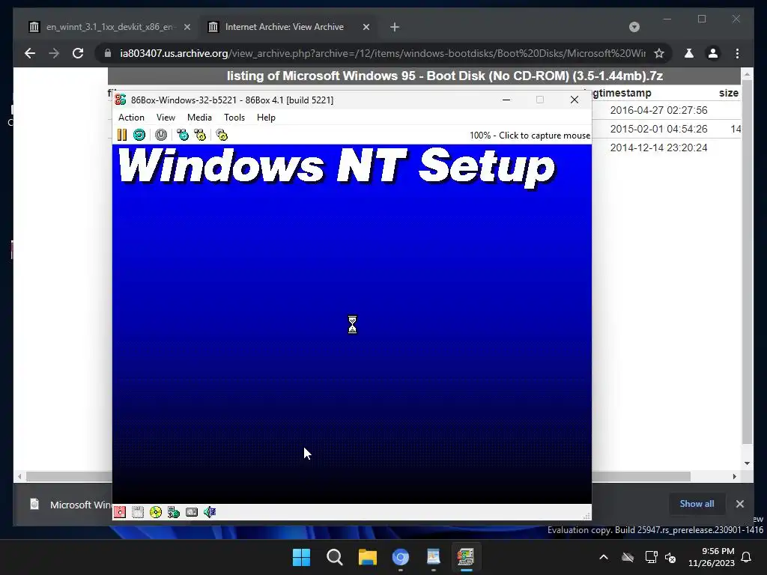Open the Chrome three-dot menu
The height and width of the screenshot is (575, 767).
click(x=737, y=53)
